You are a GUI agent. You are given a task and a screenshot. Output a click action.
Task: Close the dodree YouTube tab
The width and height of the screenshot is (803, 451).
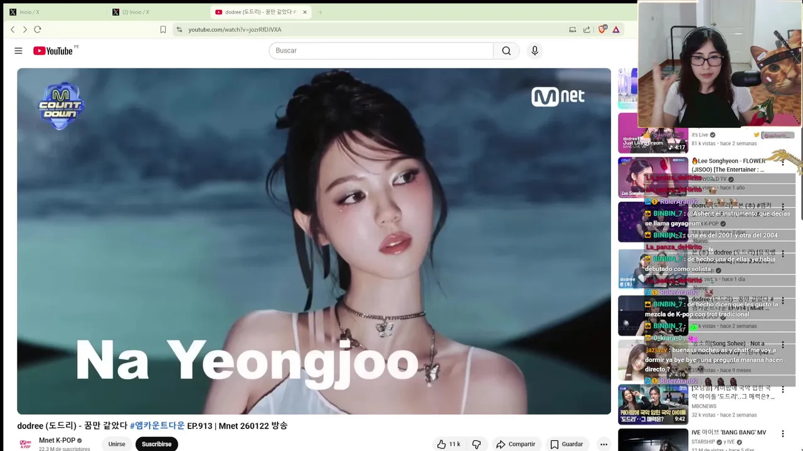pyautogui.click(x=305, y=12)
